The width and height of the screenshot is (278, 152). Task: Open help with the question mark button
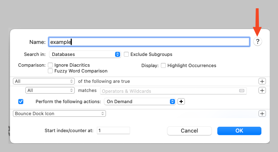(x=258, y=42)
